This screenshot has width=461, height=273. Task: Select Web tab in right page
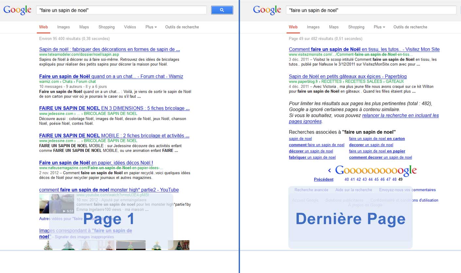[x=293, y=27]
